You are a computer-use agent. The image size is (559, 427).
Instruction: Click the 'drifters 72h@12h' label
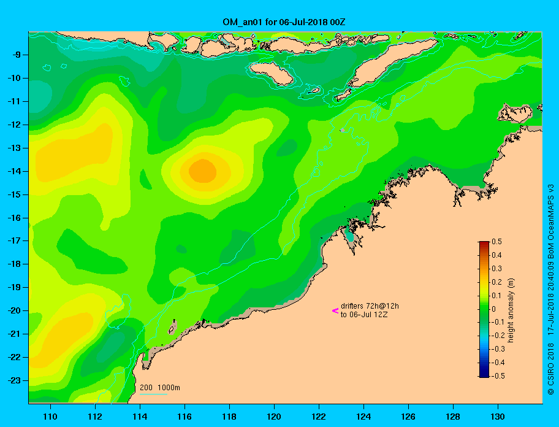[x=370, y=306]
